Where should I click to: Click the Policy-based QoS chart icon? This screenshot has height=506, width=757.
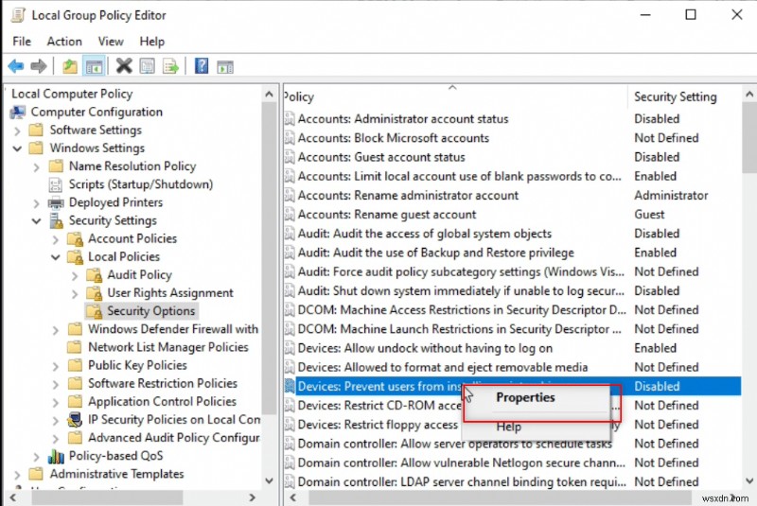pos(56,456)
